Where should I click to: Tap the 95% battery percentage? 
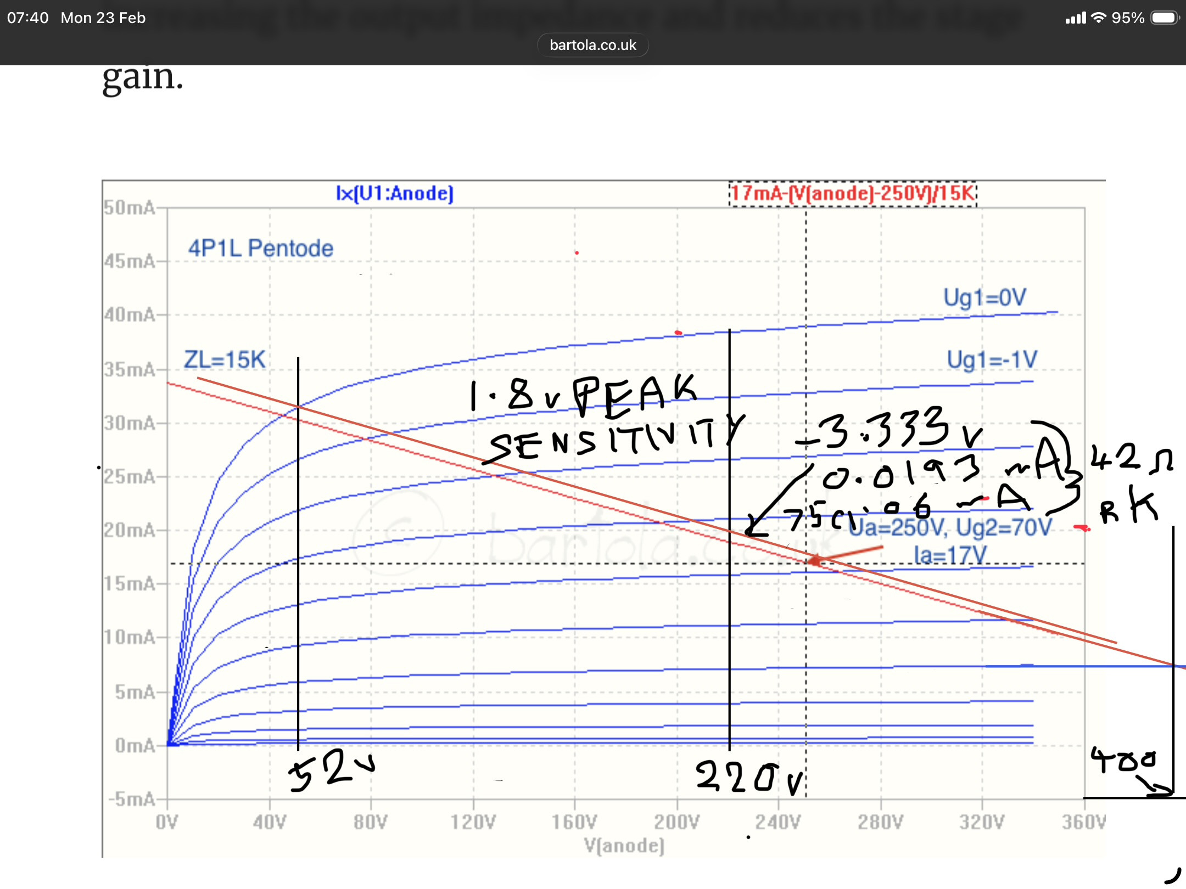[1127, 18]
